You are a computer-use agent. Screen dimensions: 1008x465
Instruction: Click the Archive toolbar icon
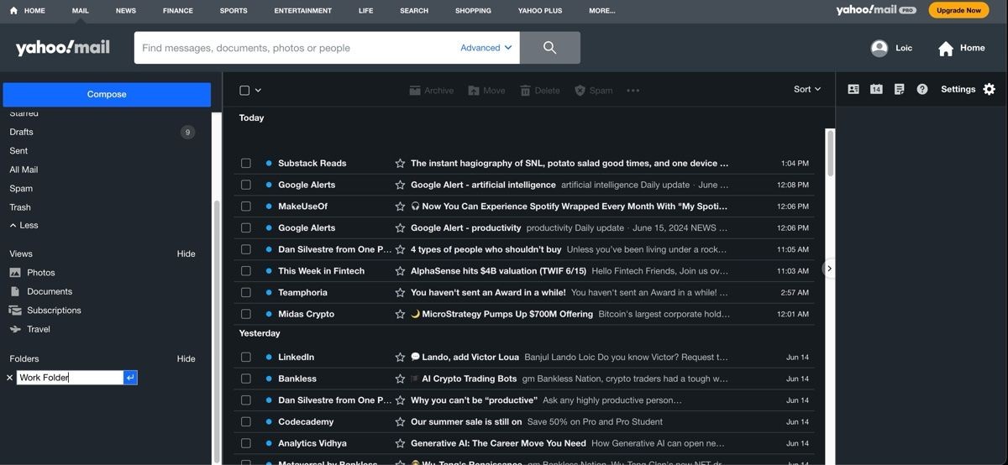[415, 91]
